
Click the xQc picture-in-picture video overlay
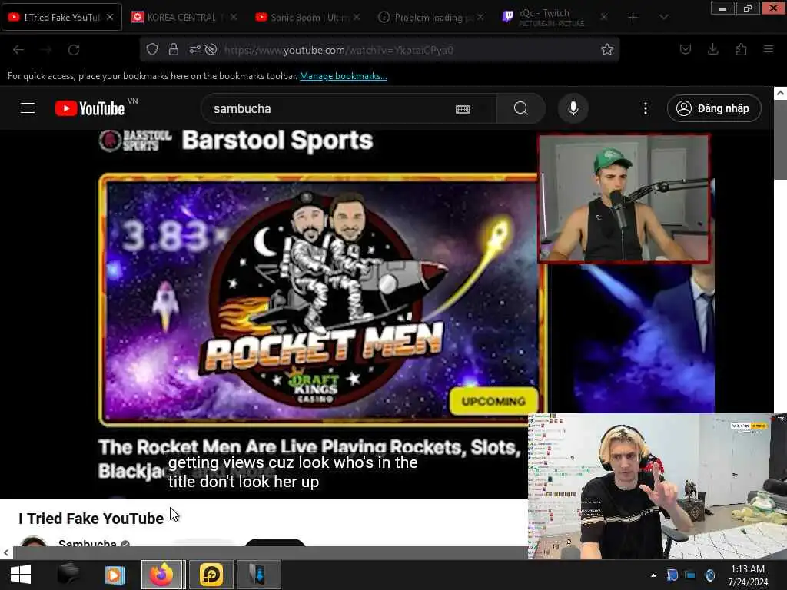[658, 486]
